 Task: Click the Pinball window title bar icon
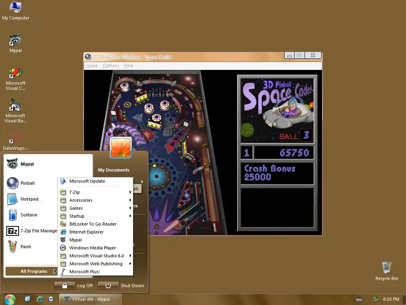click(88, 57)
